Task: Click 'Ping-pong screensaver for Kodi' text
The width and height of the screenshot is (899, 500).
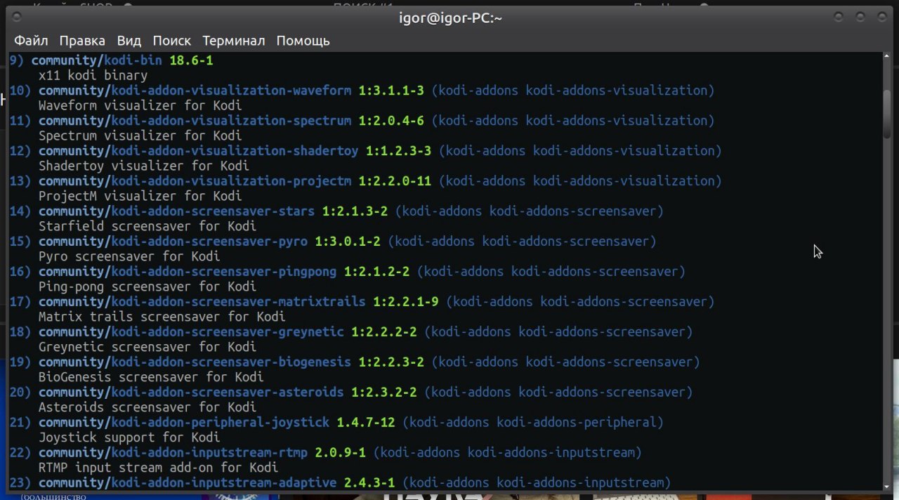Action: [x=147, y=287]
